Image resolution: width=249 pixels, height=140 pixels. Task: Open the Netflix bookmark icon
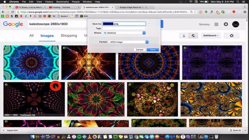click(x=21, y=16)
